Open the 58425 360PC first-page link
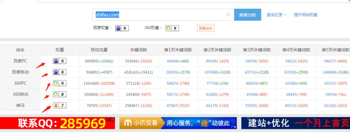350x136 pixels. tap(172, 83)
